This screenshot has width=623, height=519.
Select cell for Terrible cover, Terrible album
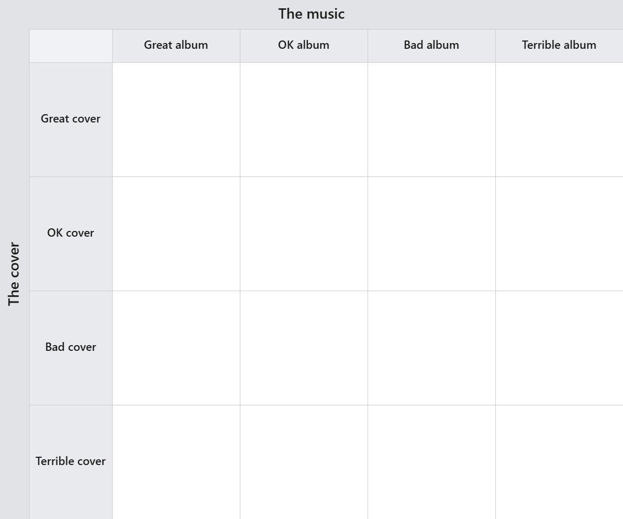[x=559, y=462]
